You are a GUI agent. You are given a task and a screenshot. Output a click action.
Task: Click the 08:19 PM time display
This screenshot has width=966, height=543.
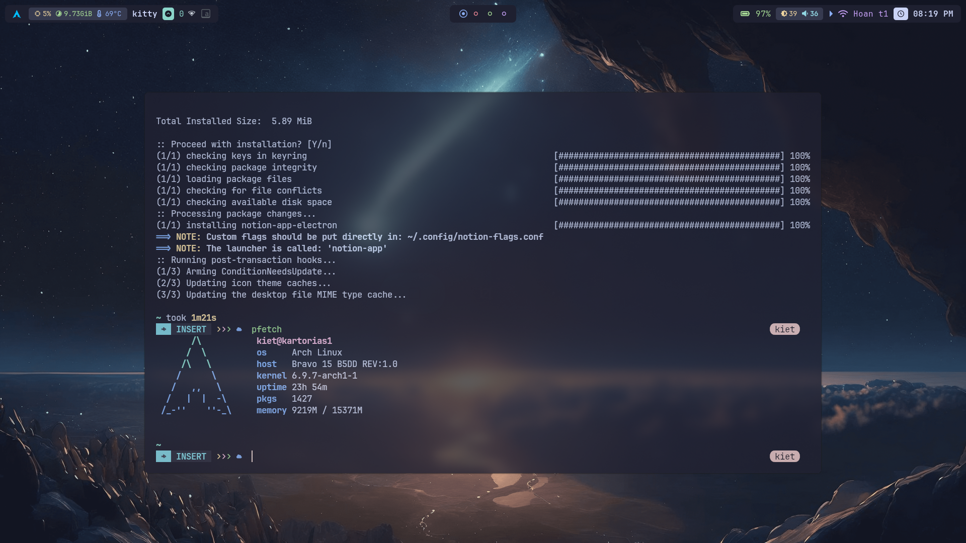(x=933, y=14)
